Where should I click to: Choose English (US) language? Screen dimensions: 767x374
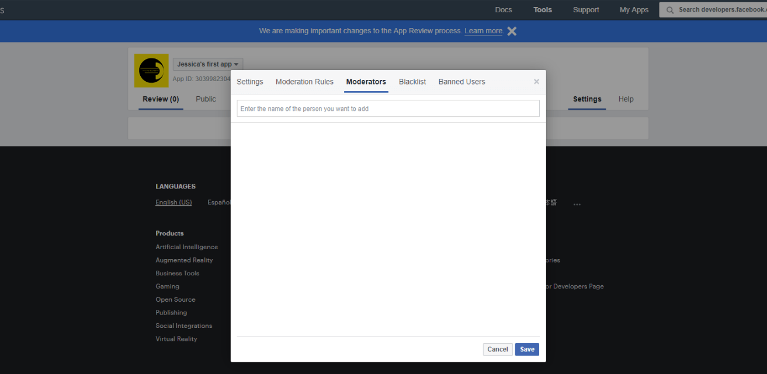173,202
